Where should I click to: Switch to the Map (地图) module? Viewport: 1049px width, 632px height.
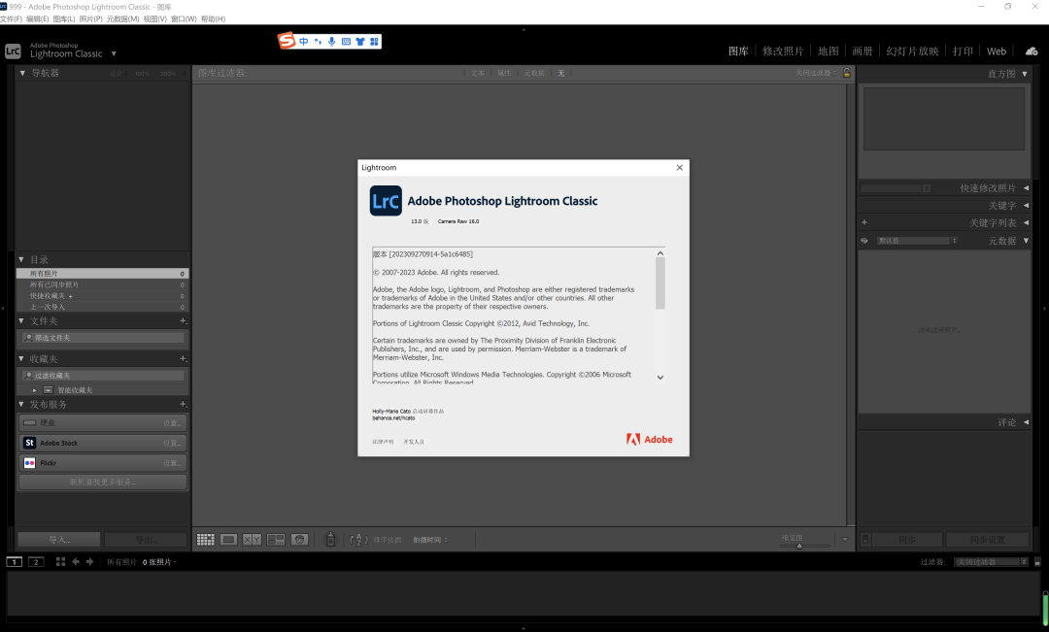[829, 50]
